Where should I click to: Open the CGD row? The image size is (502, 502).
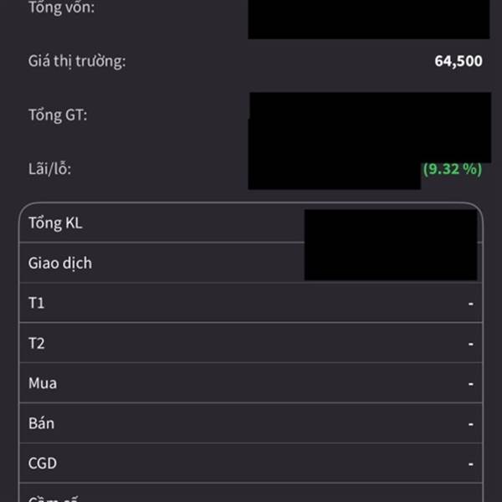coord(251,463)
